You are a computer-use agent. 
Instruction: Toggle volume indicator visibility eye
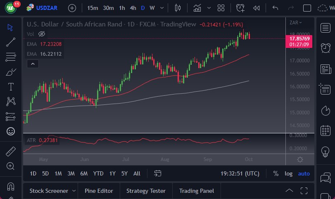click(41, 34)
